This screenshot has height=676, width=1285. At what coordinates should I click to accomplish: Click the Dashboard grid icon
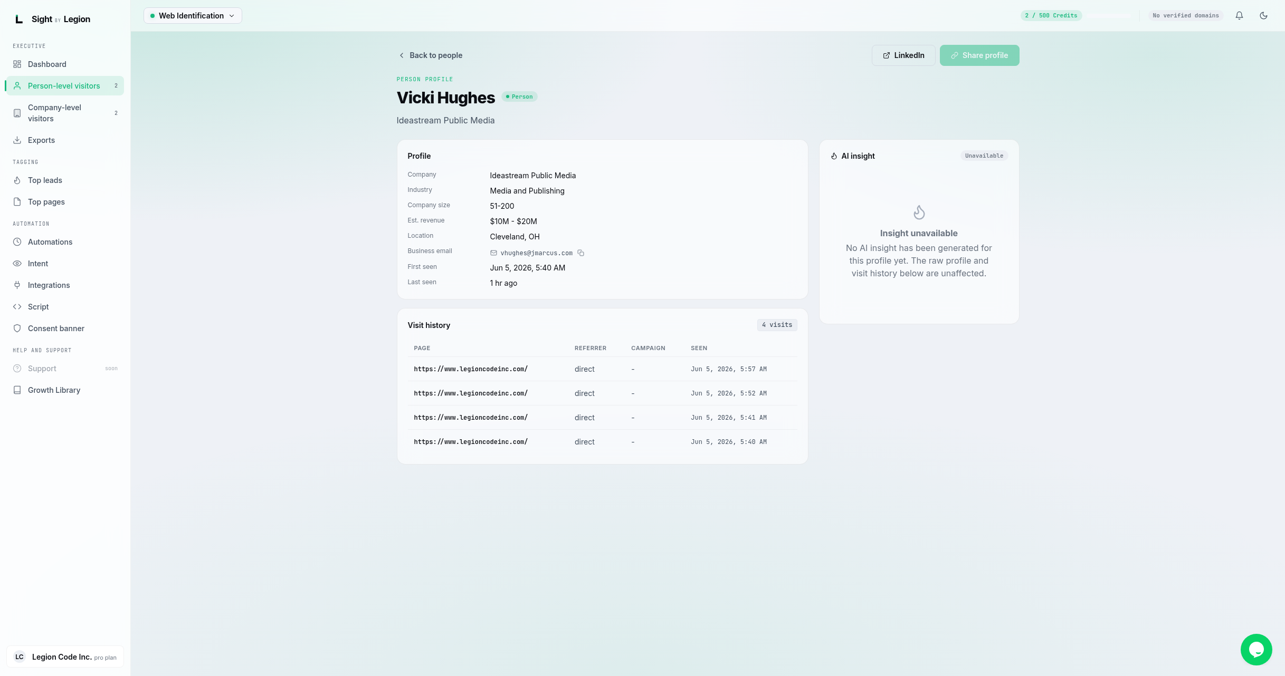(17, 64)
